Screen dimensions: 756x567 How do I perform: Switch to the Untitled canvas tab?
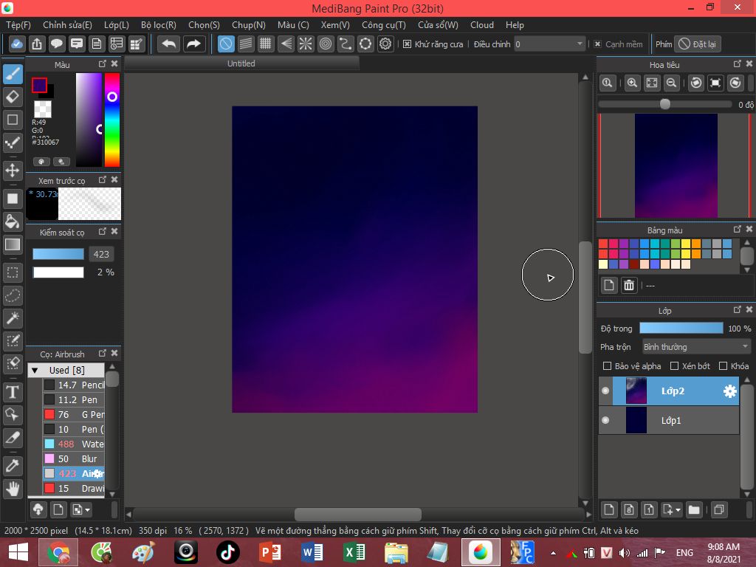point(241,63)
